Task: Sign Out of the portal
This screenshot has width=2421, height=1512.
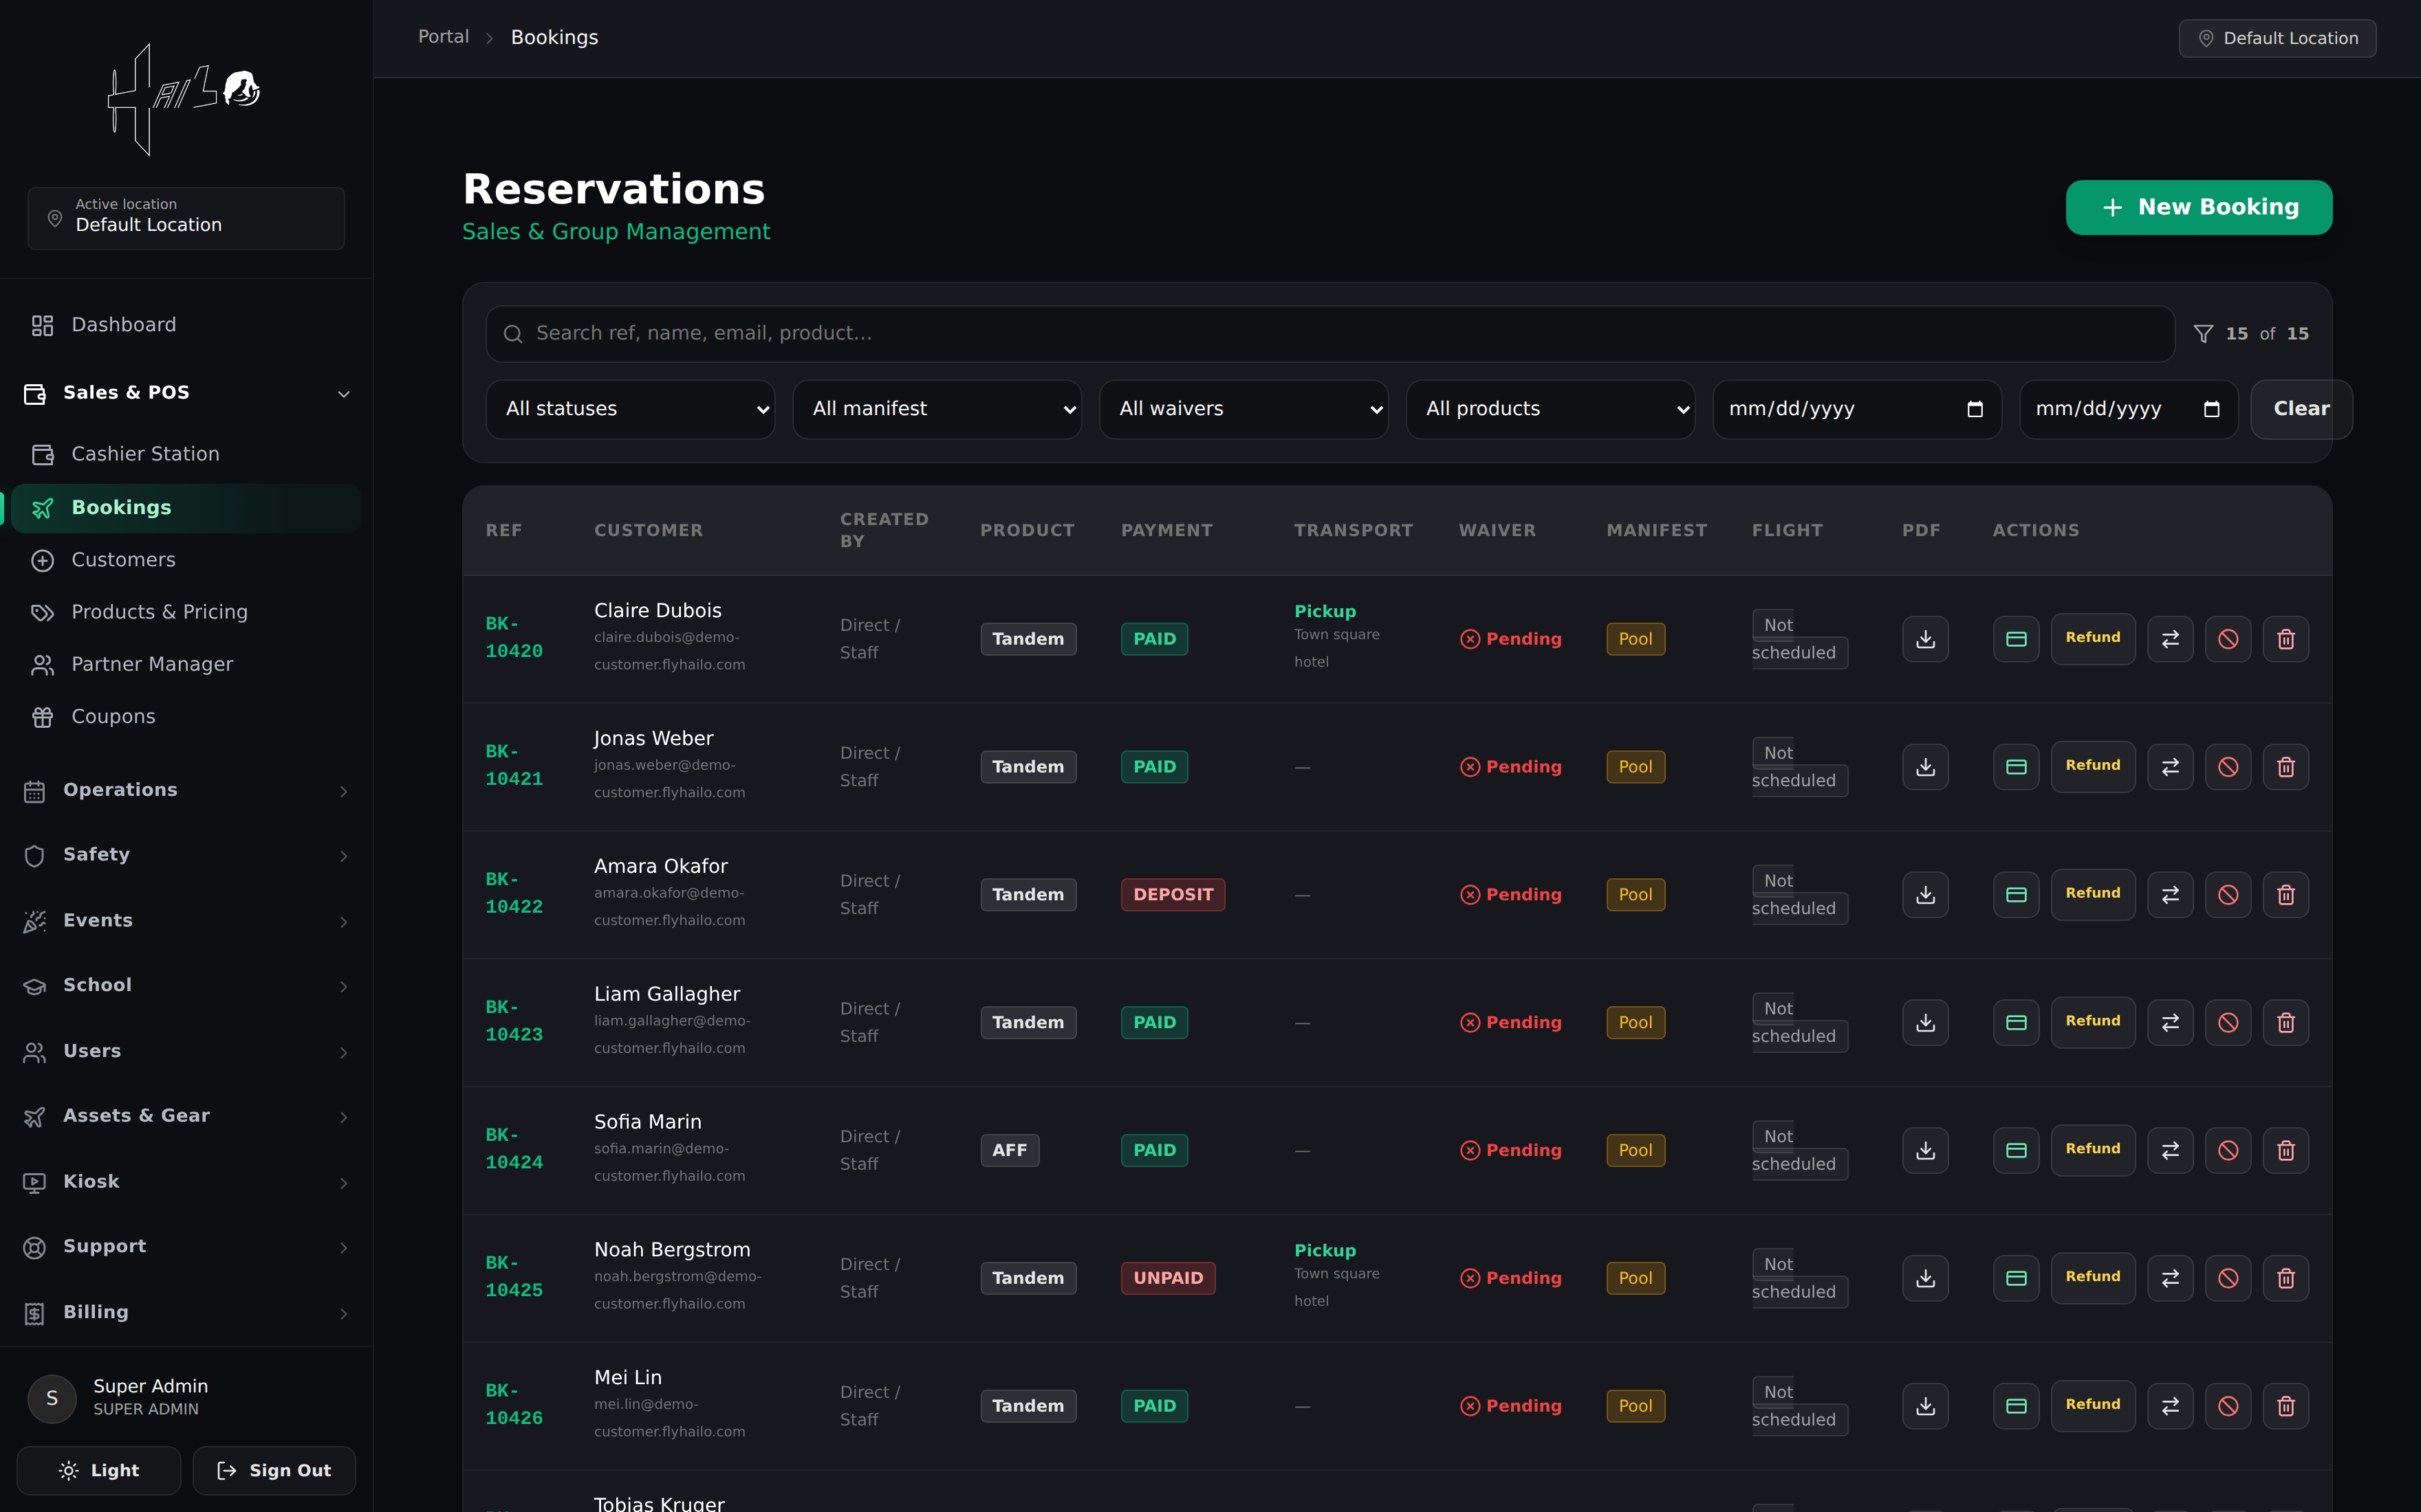Action: pos(274,1470)
